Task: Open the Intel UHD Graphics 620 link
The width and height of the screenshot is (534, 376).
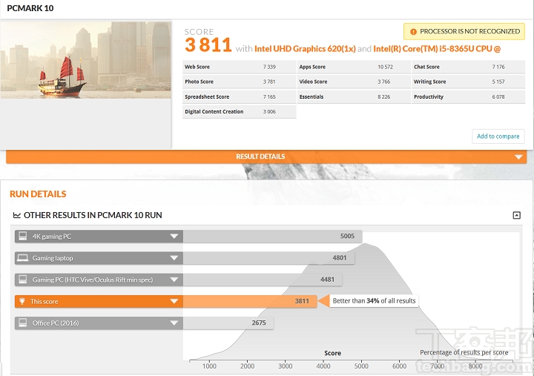Action: (x=304, y=49)
